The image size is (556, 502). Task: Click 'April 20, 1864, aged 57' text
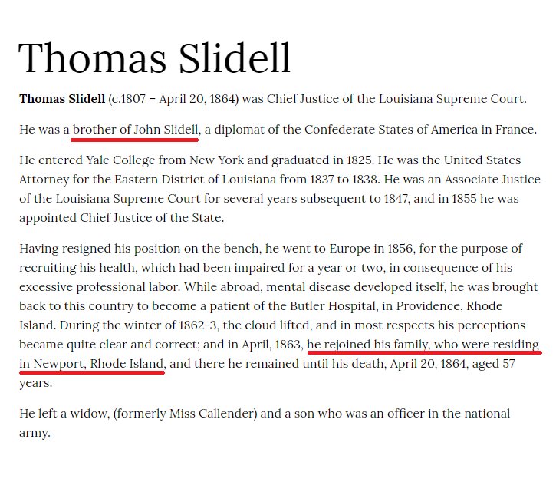click(452, 364)
